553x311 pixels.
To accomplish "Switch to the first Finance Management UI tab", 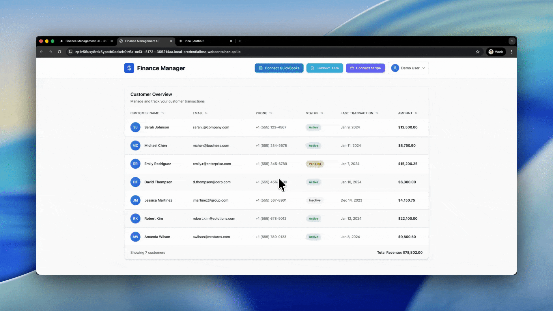I will tap(86, 41).
